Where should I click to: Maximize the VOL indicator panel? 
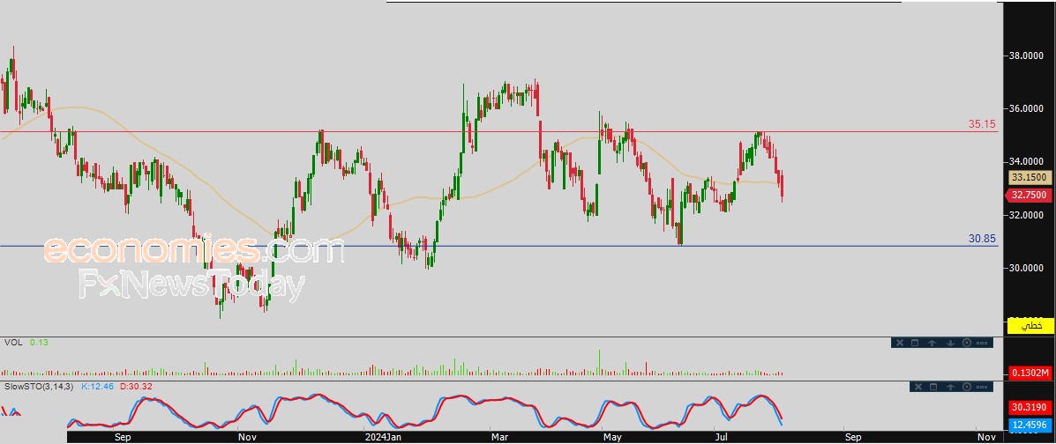(915, 343)
